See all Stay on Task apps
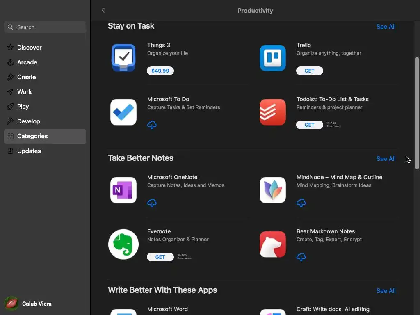This screenshot has width=420, height=315. [x=386, y=27]
